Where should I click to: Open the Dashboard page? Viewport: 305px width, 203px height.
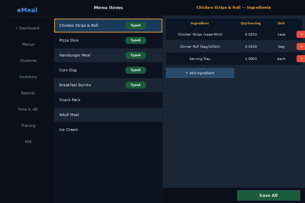pyautogui.click(x=27, y=28)
